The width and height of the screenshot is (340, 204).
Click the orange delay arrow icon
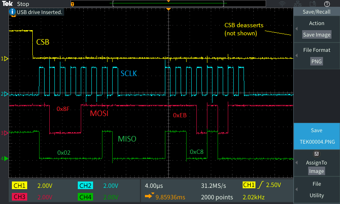[x=149, y=195]
